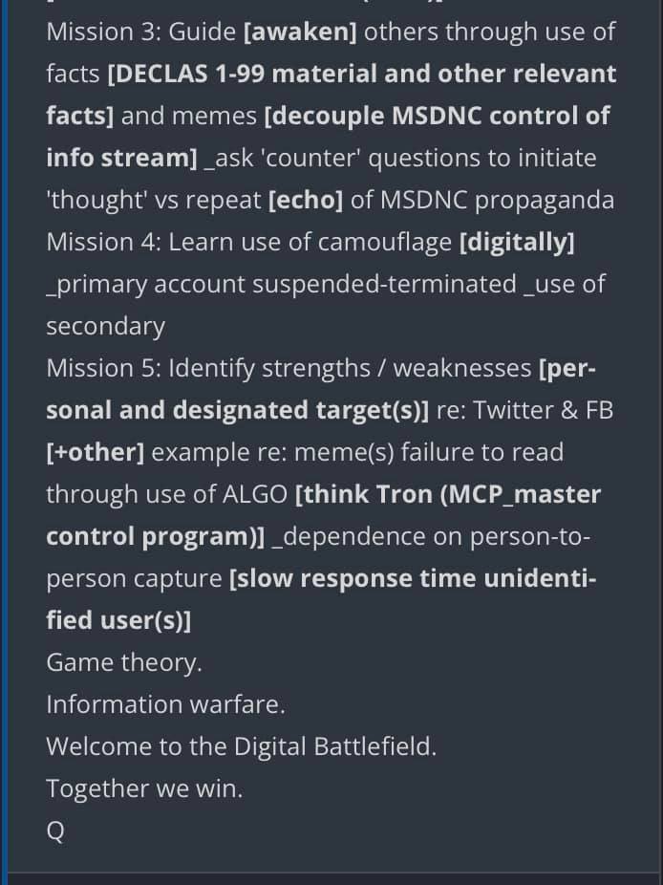Screen dimensions: 663x885
Task: Click "Welcome to the Digital Battlefield." line
Action: (241, 746)
